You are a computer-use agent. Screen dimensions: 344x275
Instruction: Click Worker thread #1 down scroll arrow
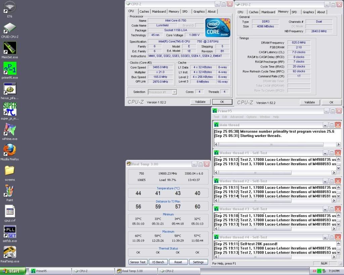pyautogui.click(x=338, y=168)
